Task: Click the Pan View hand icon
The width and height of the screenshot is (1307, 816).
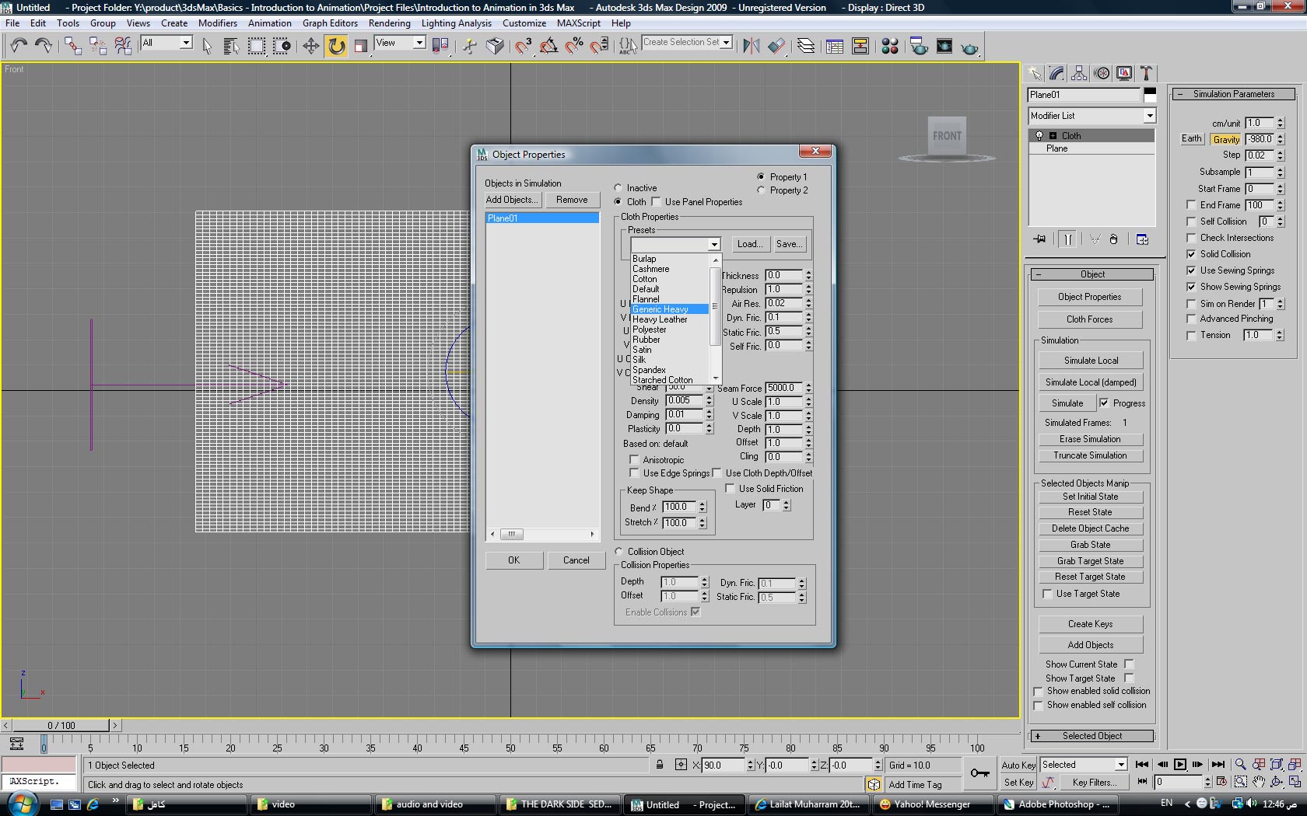Action: (1259, 782)
